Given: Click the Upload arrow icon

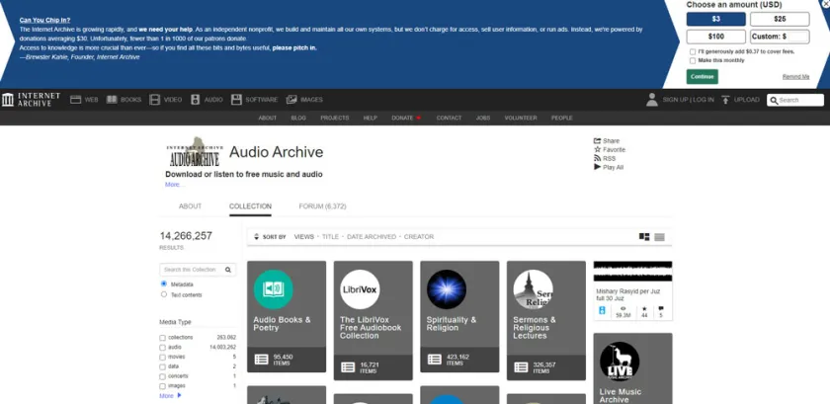Looking at the screenshot, I should [x=725, y=100].
